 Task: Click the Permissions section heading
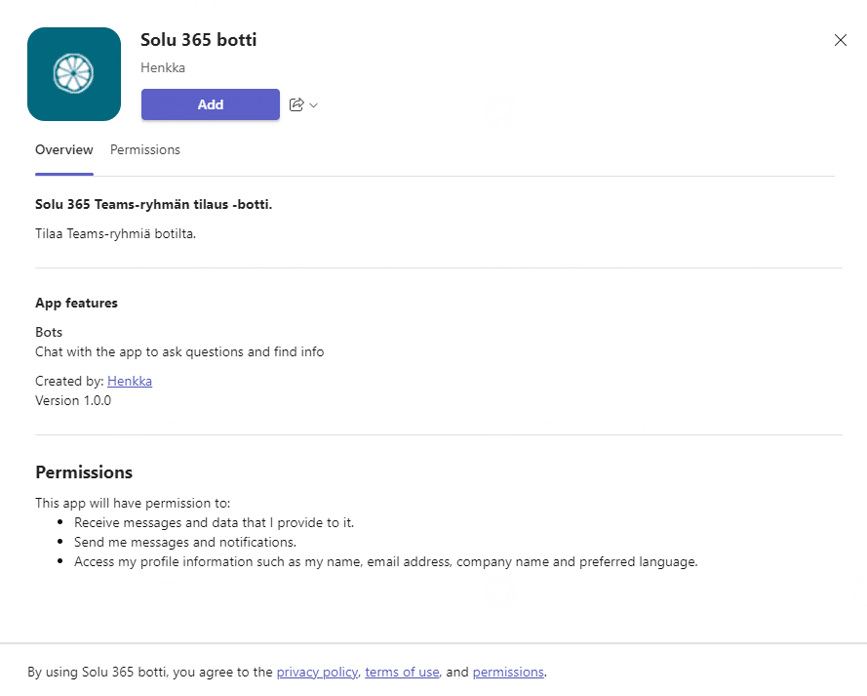83,471
